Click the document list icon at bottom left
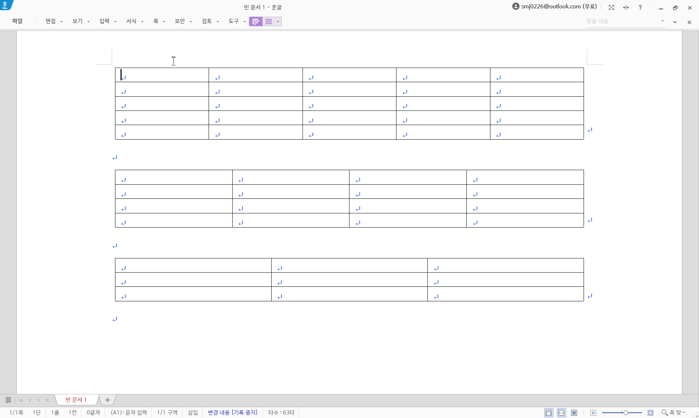The width and height of the screenshot is (699, 418). [x=8, y=400]
